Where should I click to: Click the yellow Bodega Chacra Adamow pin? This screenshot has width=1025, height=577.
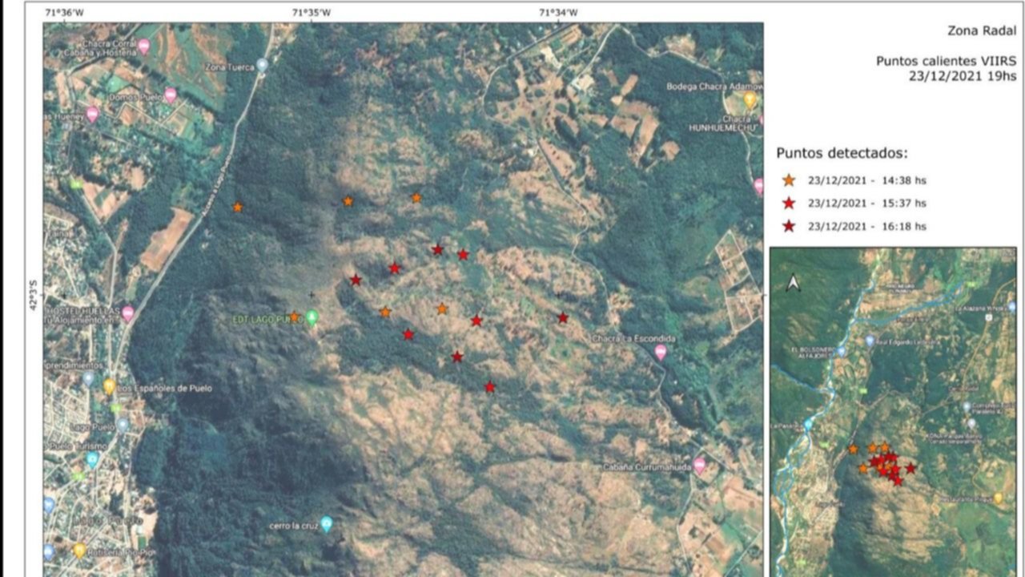click(x=750, y=99)
